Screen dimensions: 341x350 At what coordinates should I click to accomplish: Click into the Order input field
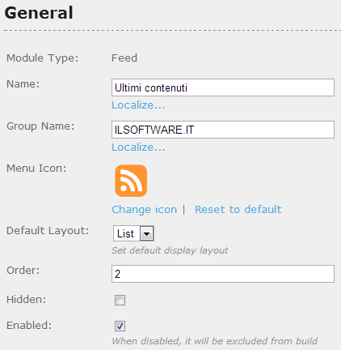223,274
